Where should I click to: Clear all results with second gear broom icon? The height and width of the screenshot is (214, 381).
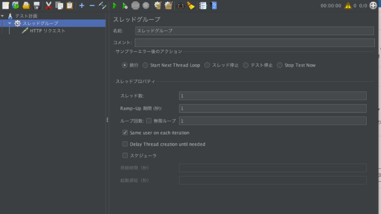[x=168, y=5]
